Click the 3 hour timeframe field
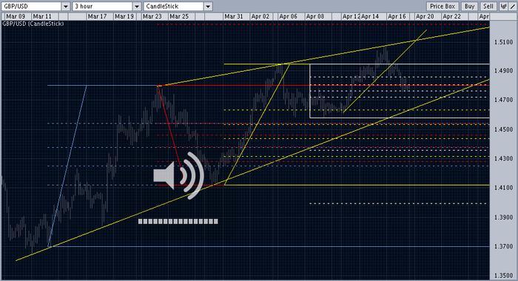The image size is (518, 281). click(103, 6)
